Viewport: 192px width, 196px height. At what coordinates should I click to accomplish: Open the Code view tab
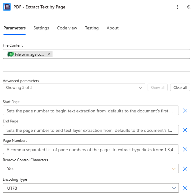[x=67, y=28]
